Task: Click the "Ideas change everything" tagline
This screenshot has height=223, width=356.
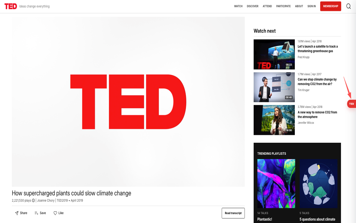Action: (34, 6)
